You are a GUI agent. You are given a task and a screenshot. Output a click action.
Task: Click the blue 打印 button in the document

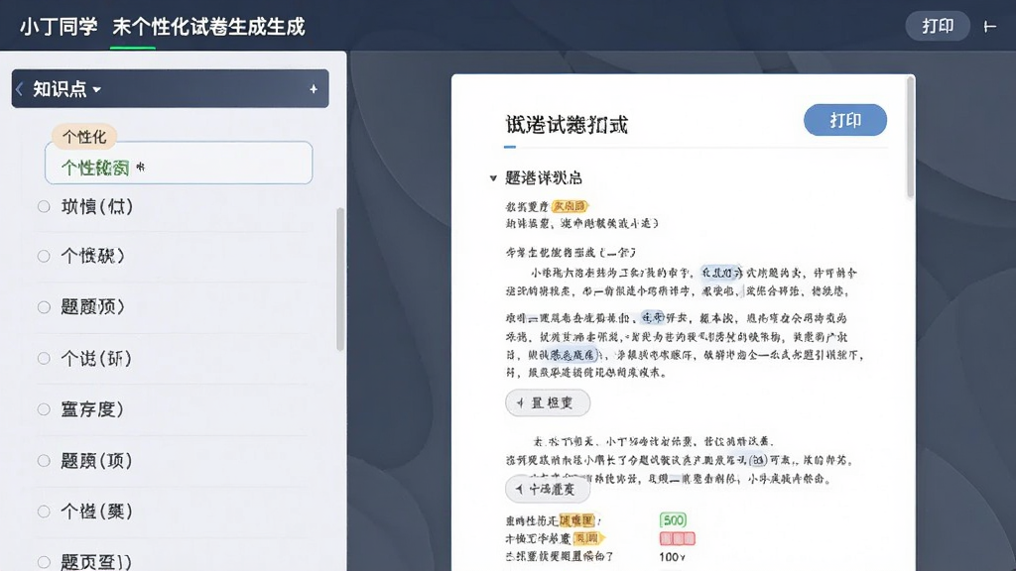coord(845,120)
